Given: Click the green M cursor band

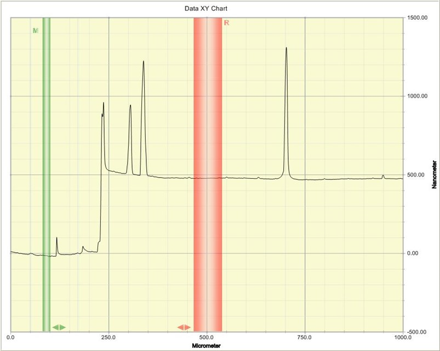Looking at the screenshot, I should pyautogui.click(x=47, y=174).
